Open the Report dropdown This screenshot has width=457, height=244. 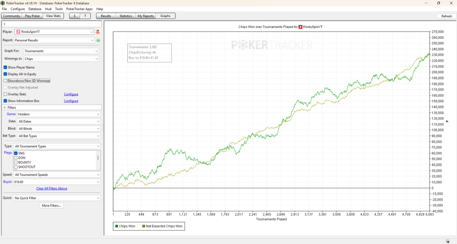54,40
